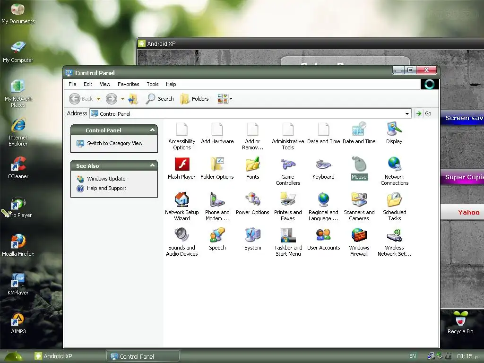Collapse the See Also section

(152, 165)
